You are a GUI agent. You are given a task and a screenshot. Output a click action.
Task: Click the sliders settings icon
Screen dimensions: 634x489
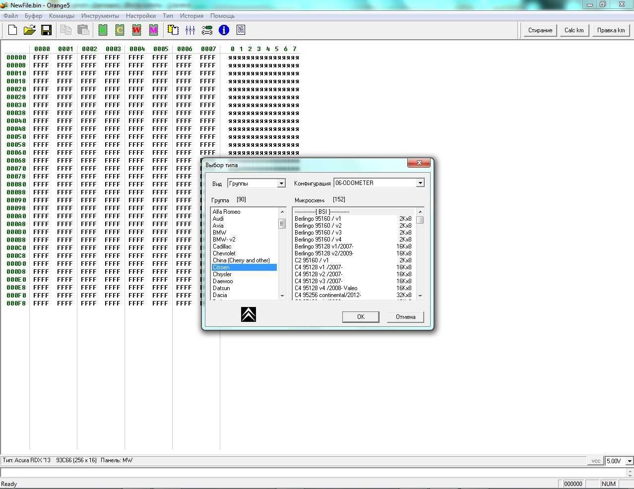click(x=190, y=30)
